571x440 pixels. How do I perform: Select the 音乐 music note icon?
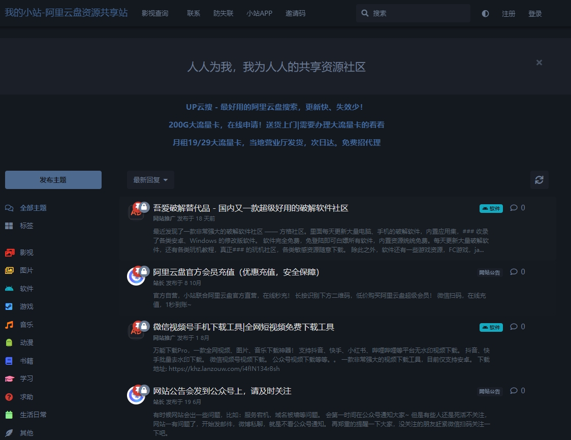9,324
